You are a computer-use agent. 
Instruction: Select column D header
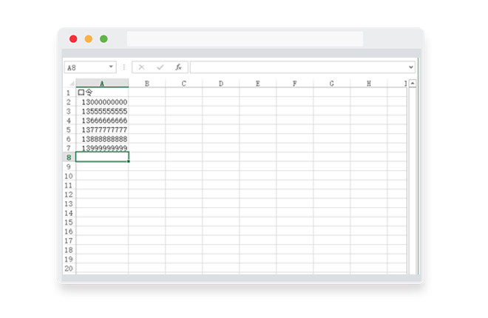pyautogui.click(x=220, y=84)
